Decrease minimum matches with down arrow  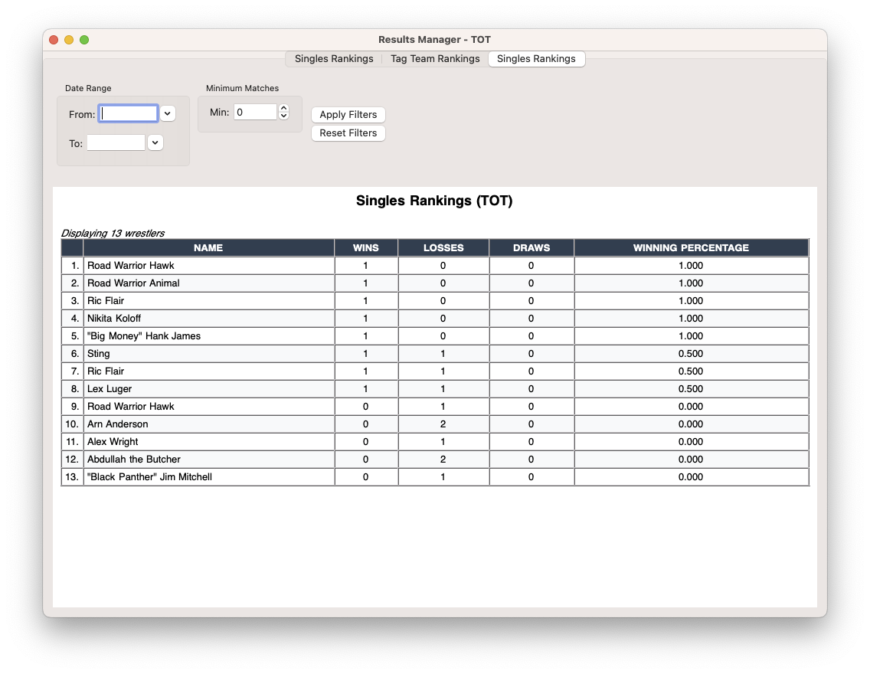pyautogui.click(x=284, y=116)
